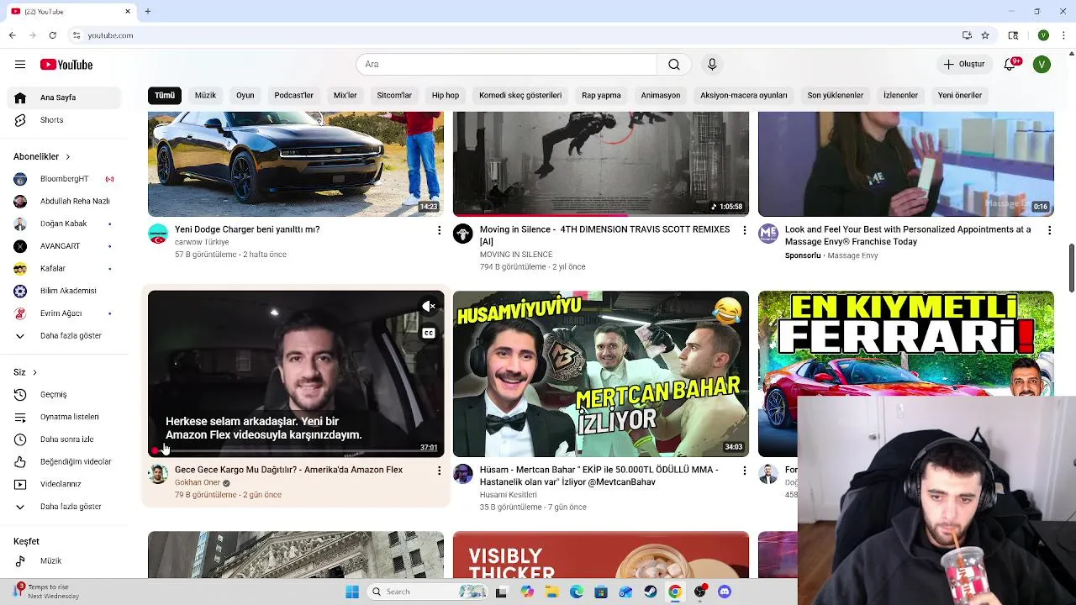
Task: Select the Yeni öneriler chip
Action: click(960, 95)
